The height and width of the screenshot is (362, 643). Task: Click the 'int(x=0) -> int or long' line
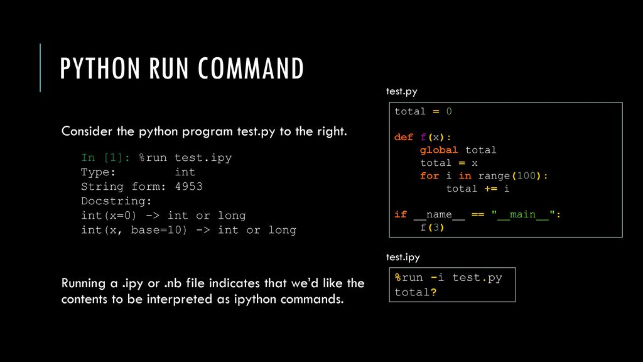[x=163, y=216]
